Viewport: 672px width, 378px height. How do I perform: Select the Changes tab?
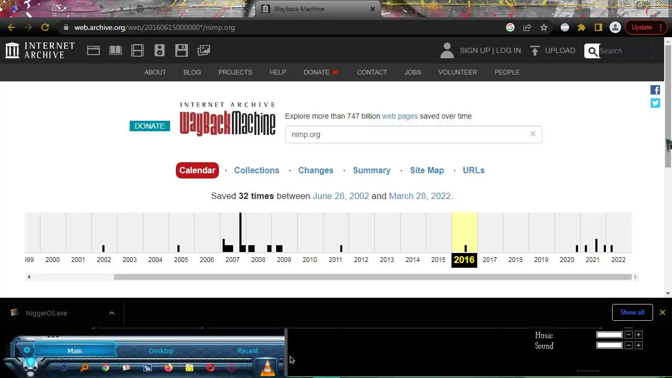coord(316,170)
